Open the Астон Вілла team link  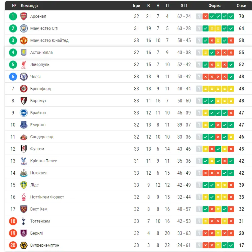pos(41,53)
